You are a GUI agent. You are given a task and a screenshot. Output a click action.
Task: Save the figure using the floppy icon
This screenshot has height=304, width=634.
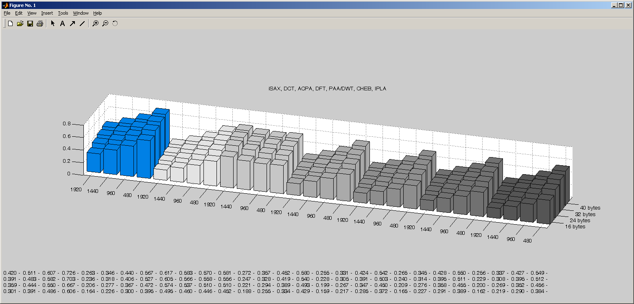30,24
